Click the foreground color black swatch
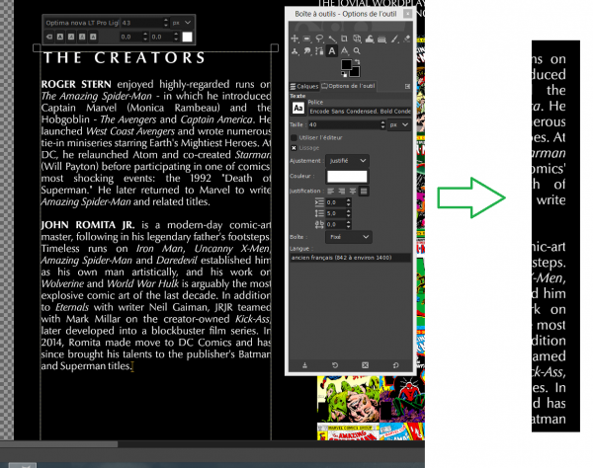Image resolution: width=593 pixels, height=468 pixels. pos(347,64)
